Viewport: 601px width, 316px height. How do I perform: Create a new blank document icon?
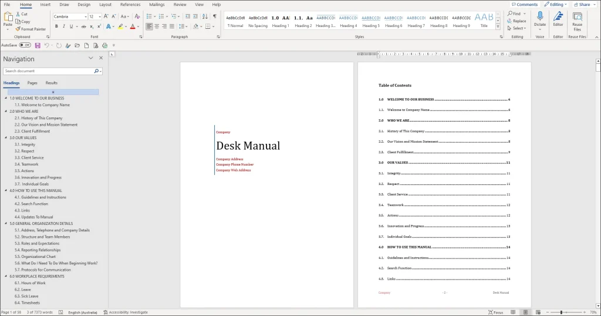click(x=86, y=45)
